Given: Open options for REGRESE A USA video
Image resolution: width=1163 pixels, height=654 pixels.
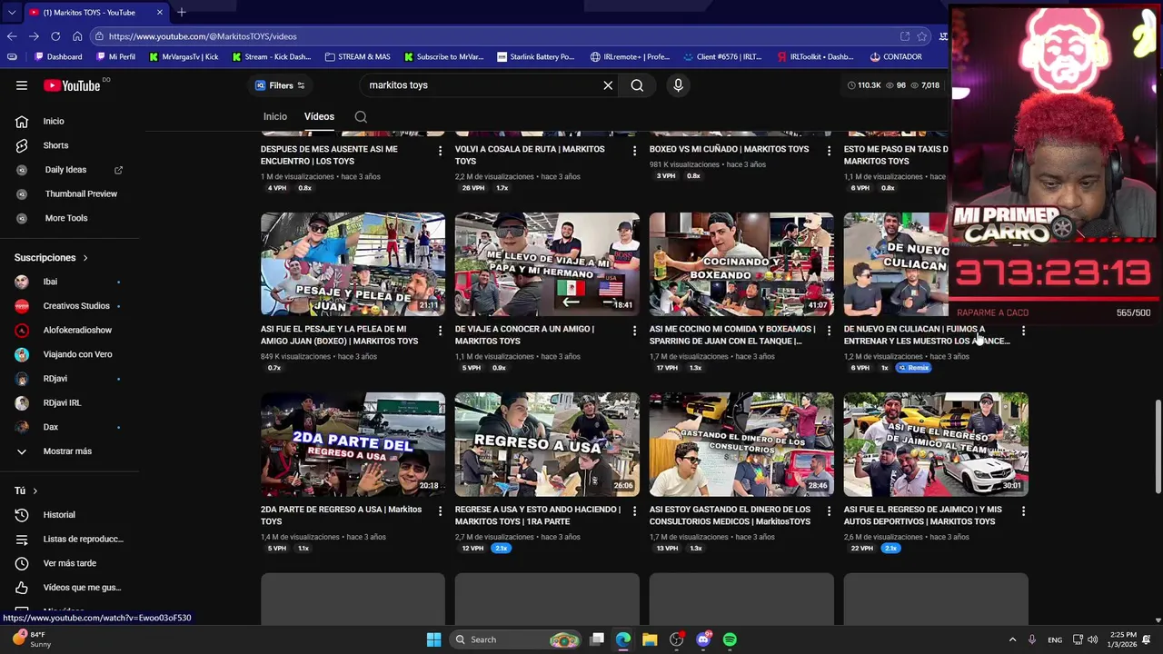Looking at the screenshot, I should click(634, 511).
